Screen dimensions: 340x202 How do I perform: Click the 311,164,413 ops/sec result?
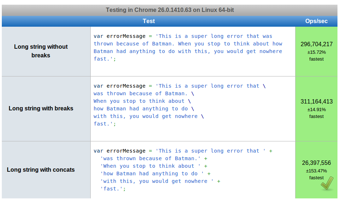[317, 102]
